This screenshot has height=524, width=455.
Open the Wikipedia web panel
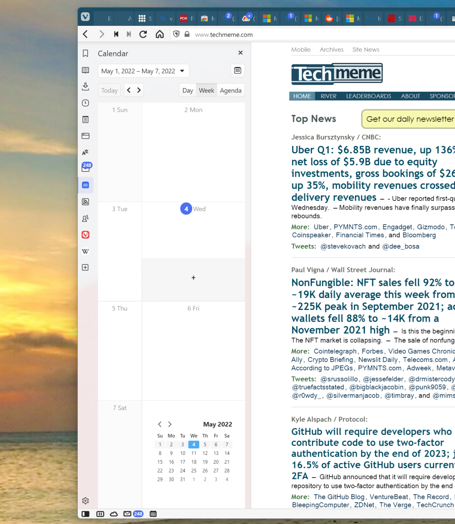pos(86,251)
